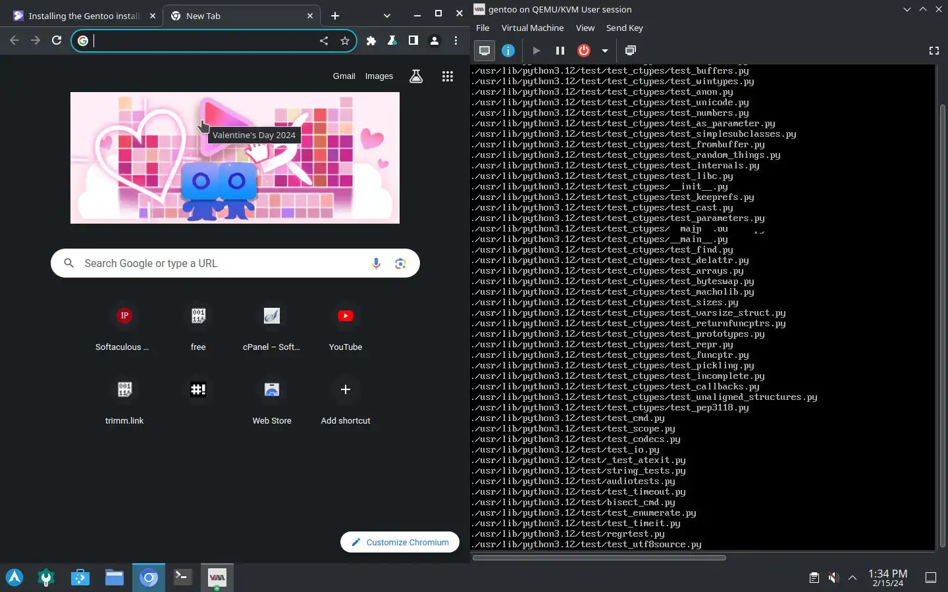The width and height of the screenshot is (948, 592).
Task: Shut down the VM with power icon
Action: tap(584, 51)
